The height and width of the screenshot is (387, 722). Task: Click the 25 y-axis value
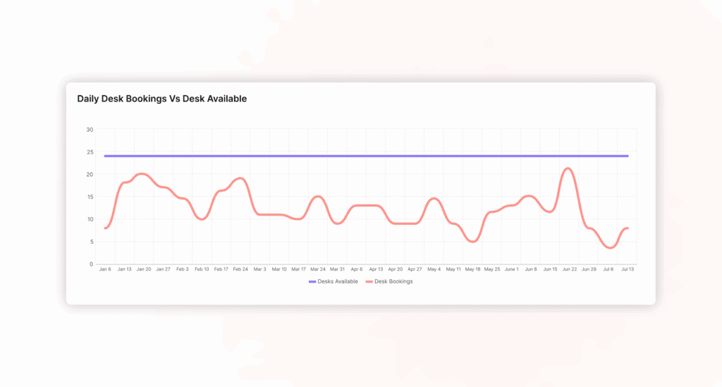90,152
